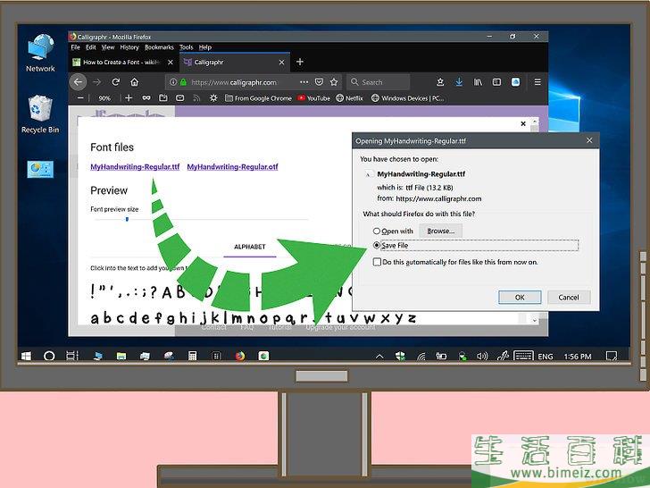Reload the Calligraphr page
650x488 pixels.
(116, 82)
